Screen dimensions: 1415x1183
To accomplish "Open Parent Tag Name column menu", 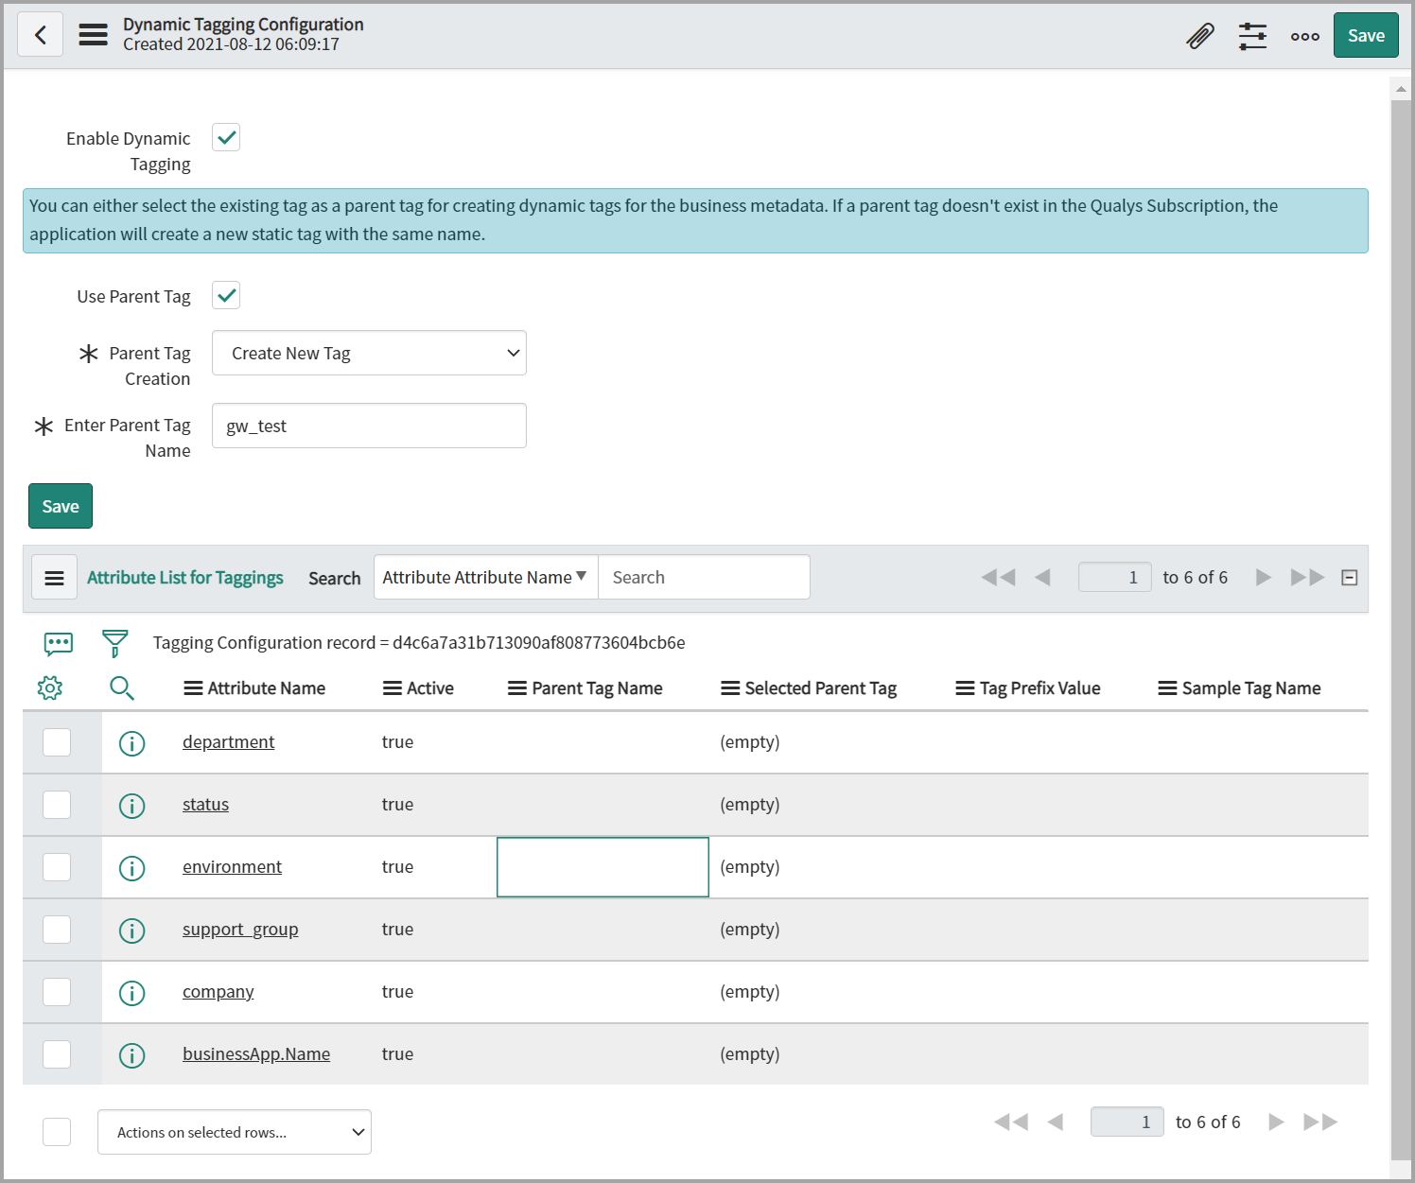I will click(x=517, y=688).
